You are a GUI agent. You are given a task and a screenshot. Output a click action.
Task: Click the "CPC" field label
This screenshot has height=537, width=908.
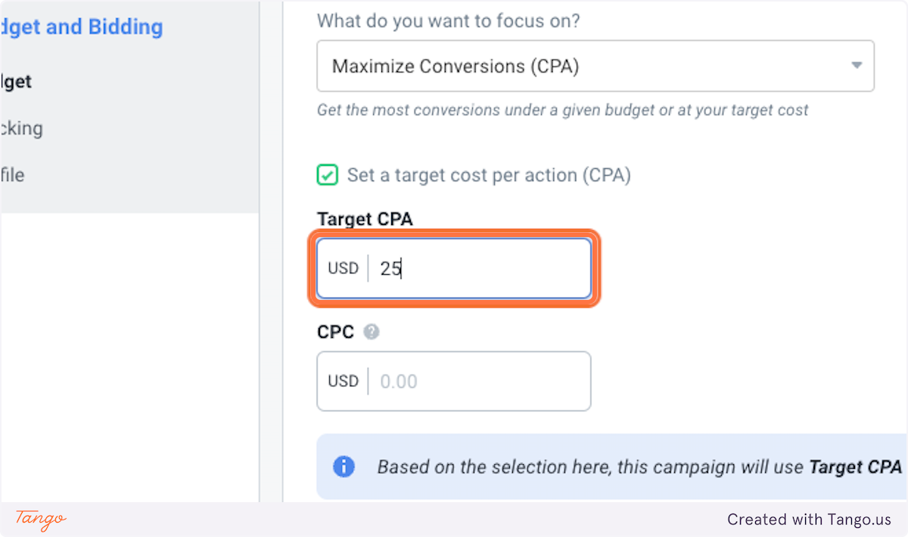pyautogui.click(x=335, y=333)
